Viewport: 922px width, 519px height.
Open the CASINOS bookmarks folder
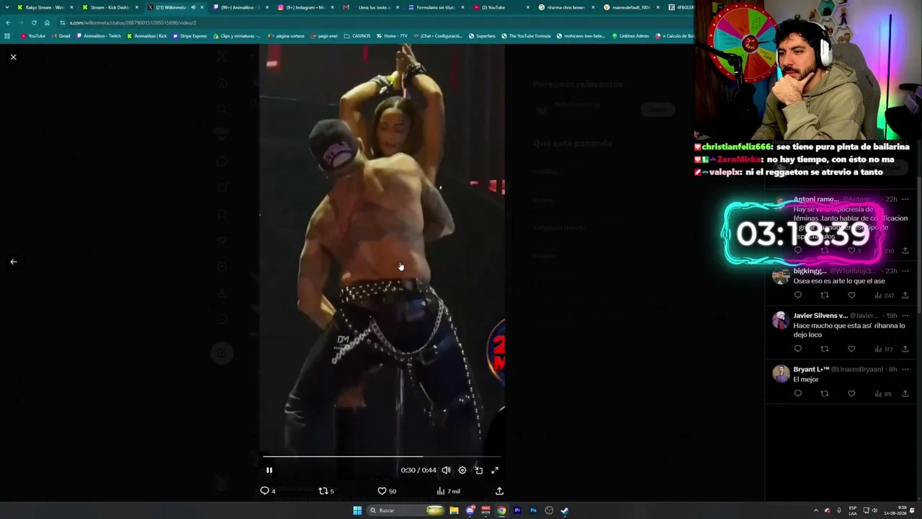coord(357,36)
